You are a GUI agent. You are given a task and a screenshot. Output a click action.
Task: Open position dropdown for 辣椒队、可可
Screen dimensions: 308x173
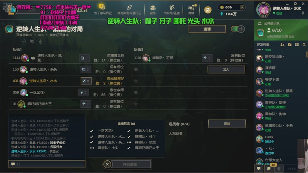point(207,58)
